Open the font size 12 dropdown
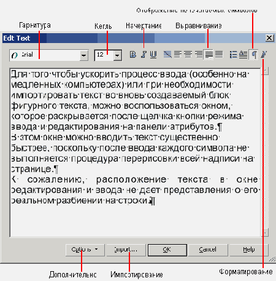Viewport: 276px width, 281px height. [117, 55]
